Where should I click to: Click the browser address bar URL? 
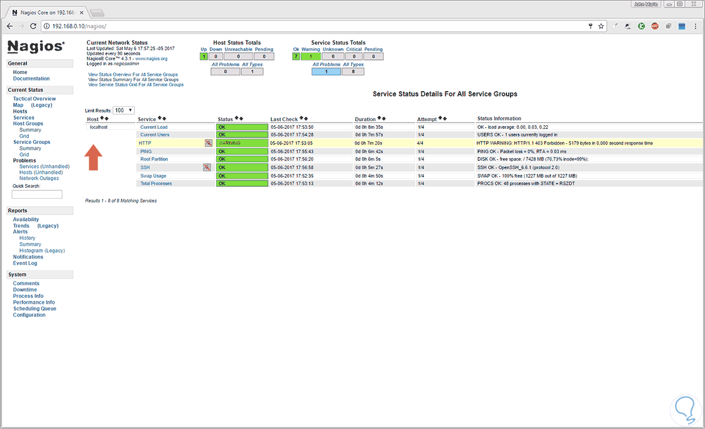tap(79, 26)
